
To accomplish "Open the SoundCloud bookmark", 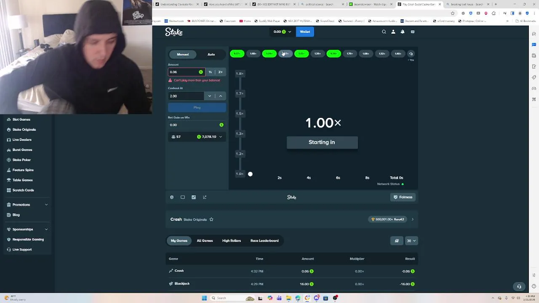I will [325, 21].
